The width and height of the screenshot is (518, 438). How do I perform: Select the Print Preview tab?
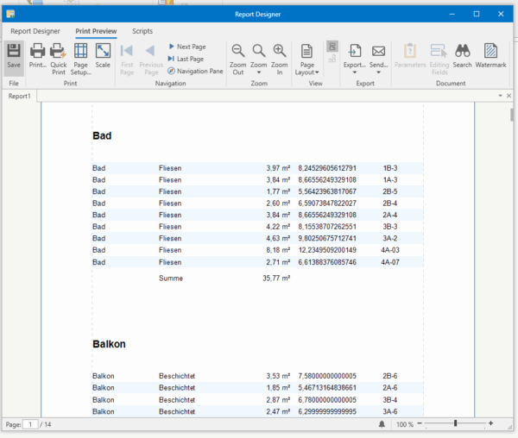[96, 31]
